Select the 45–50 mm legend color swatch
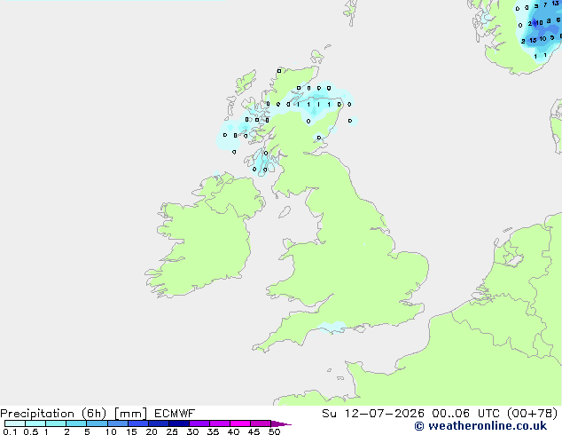The image size is (562, 435). (261, 423)
